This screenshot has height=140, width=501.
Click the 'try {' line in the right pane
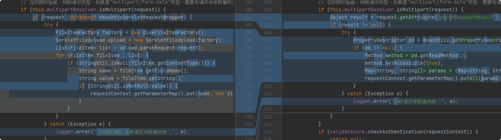tap(349, 33)
